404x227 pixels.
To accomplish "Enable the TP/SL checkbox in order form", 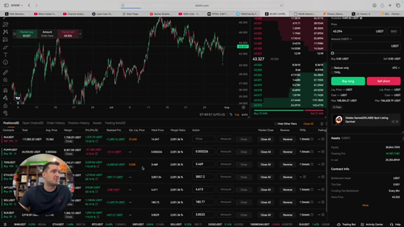I will click(332, 73).
